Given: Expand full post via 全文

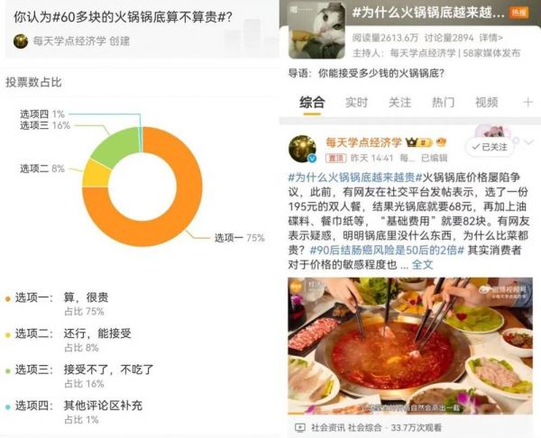Looking at the screenshot, I should point(422,265).
